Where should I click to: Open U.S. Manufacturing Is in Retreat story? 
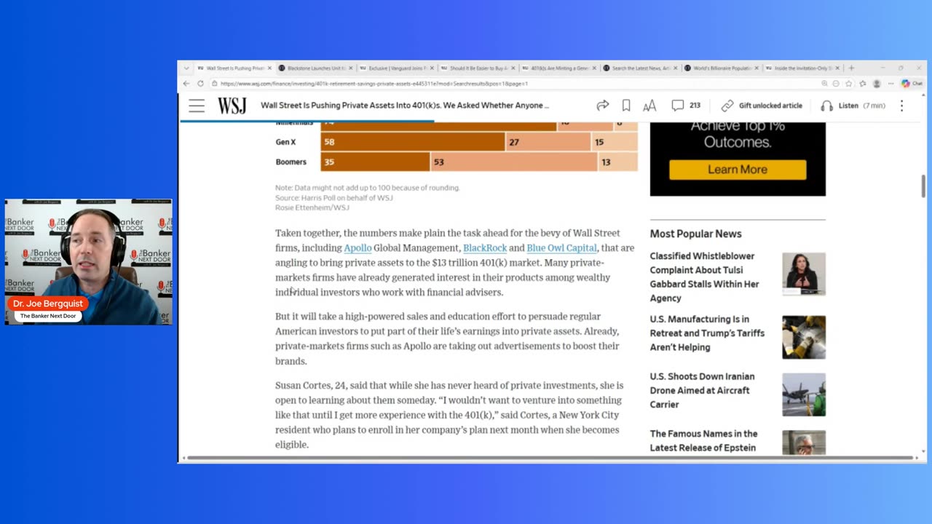[x=707, y=333]
